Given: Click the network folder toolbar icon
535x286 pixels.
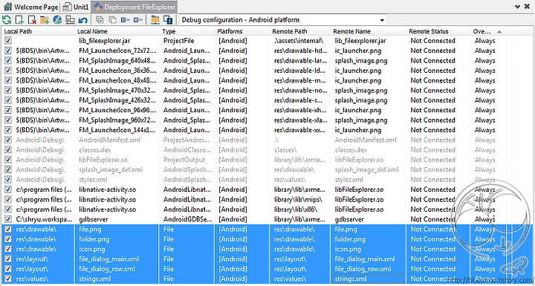Looking at the screenshot, I should pyautogui.click(x=155, y=20).
